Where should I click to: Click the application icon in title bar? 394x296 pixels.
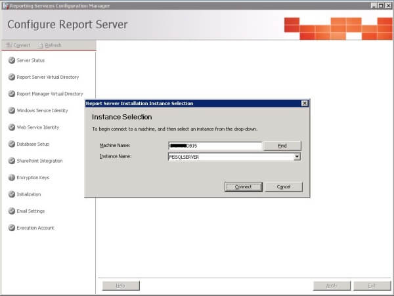pos(5,5)
